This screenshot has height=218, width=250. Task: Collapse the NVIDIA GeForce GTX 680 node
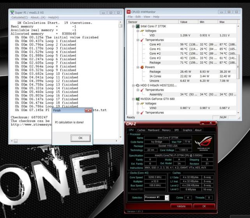[133, 99]
